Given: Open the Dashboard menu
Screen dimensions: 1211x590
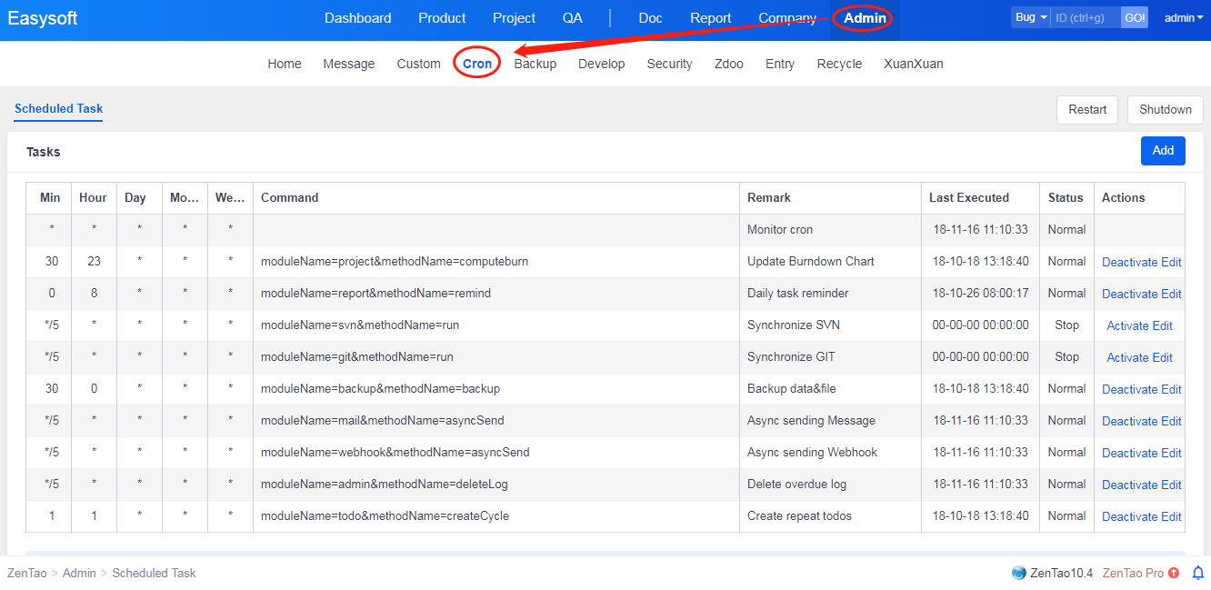Looking at the screenshot, I should click(357, 18).
